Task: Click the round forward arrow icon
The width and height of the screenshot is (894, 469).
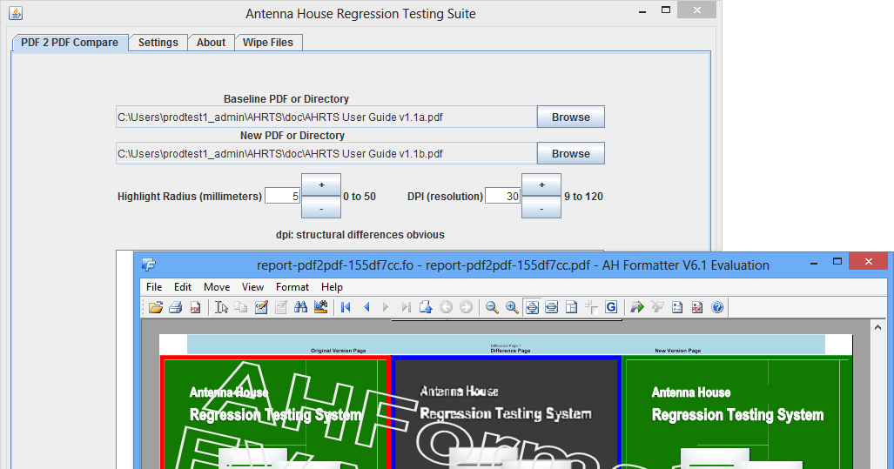Action: [x=466, y=308]
